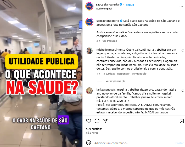View the 13 curtidas on comment

click(108, 74)
